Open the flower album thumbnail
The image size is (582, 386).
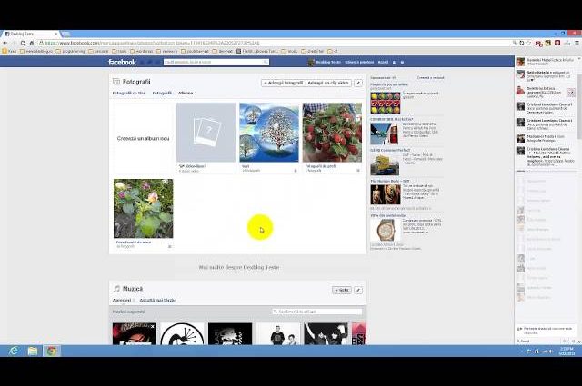pos(144,208)
